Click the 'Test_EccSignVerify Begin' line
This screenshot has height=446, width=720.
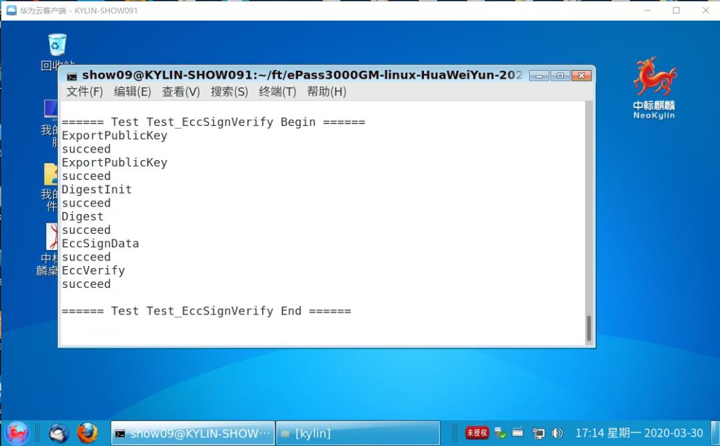pos(213,122)
